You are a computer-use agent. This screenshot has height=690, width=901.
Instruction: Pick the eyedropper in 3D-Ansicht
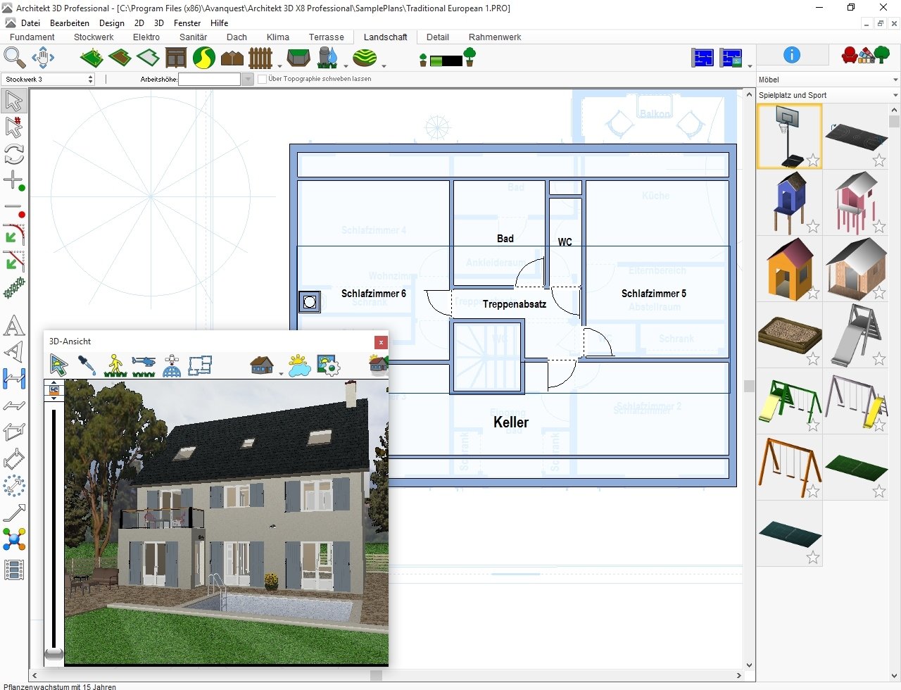[87, 365]
